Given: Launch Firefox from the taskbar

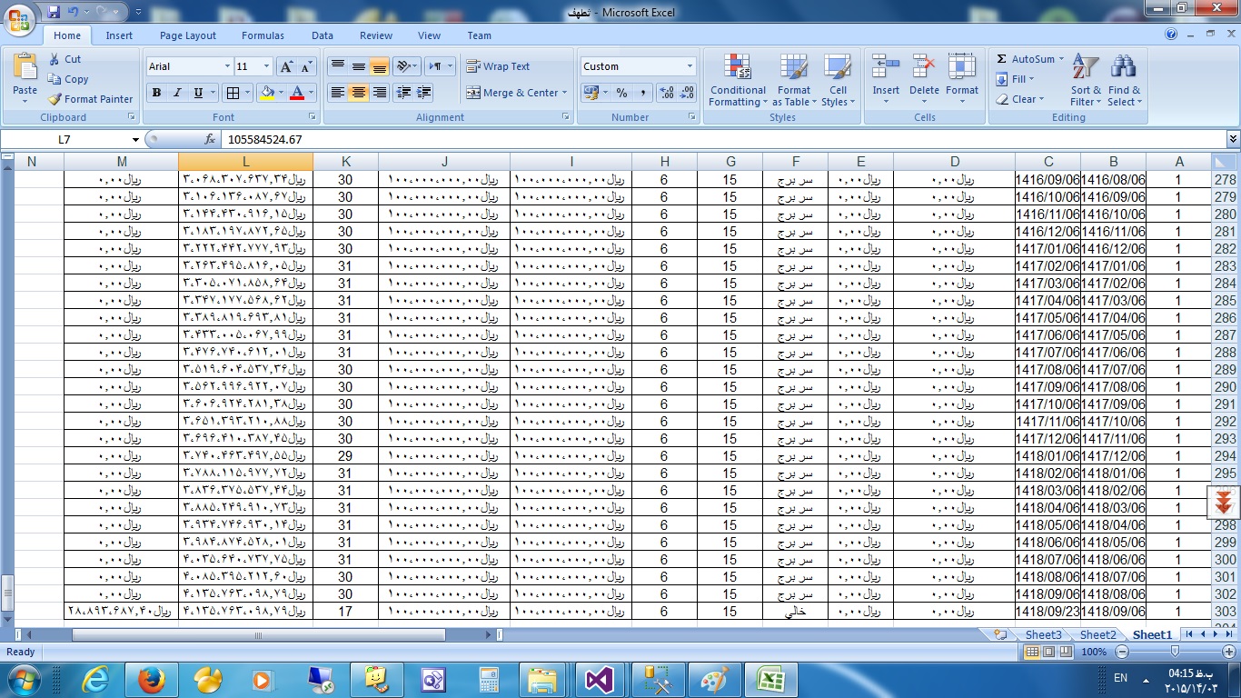Looking at the screenshot, I should coord(151,678).
